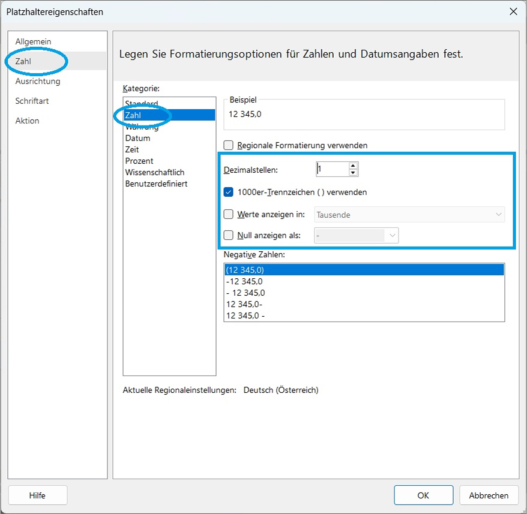Pick negative format -12 345,0
527x514 pixels.
coord(244,281)
